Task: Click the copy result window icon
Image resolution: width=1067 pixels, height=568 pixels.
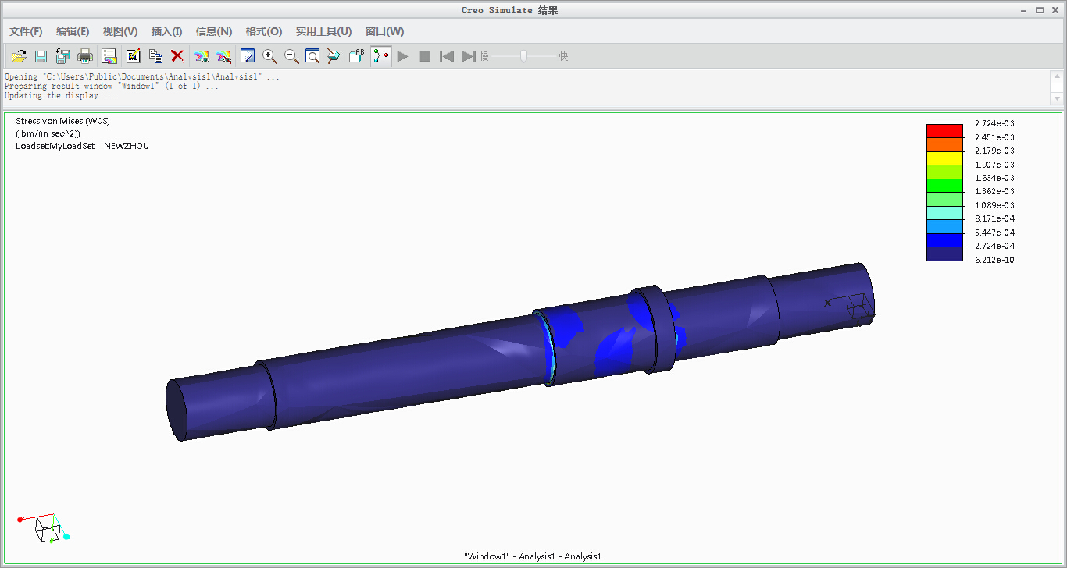Action: pyautogui.click(x=155, y=56)
